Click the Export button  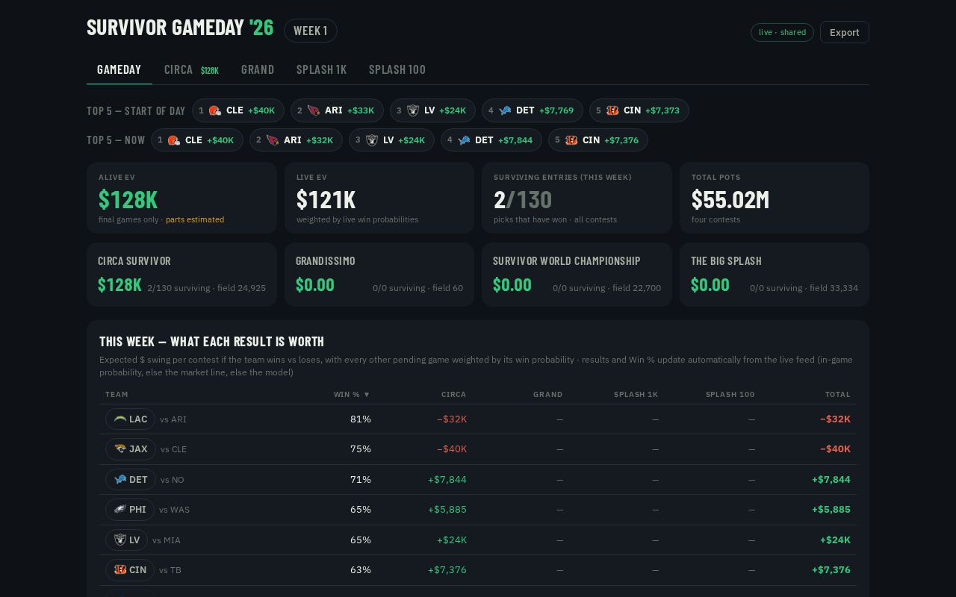click(x=845, y=32)
